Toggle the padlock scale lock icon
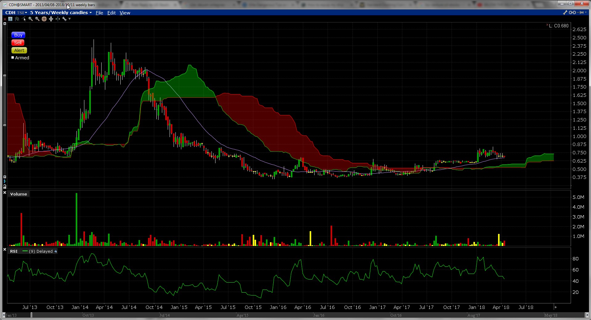 tap(5, 187)
